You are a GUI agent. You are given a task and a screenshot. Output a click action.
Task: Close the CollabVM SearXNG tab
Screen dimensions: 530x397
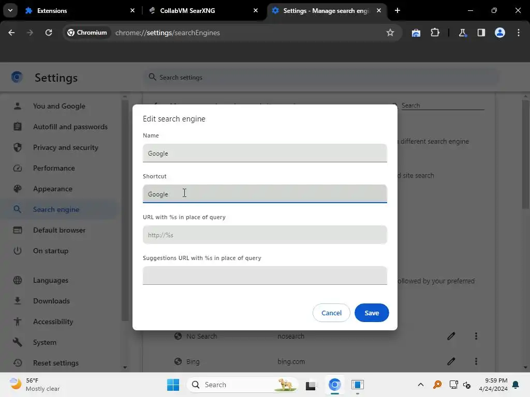pos(256,10)
